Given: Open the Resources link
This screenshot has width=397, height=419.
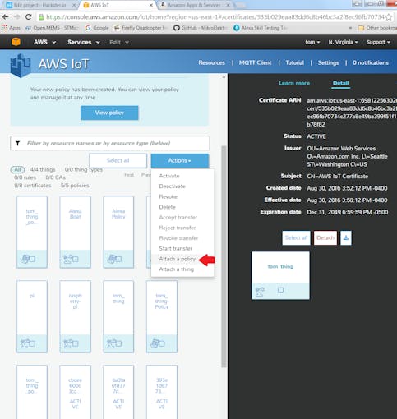Looking at the screenshot, I should click(x=211, y=62).
